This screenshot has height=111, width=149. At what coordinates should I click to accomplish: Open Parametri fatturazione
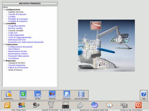[19, 56]
